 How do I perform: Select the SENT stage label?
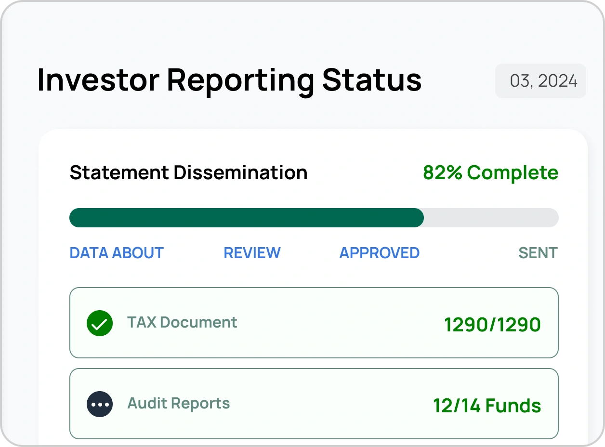[x=538, y=253]
